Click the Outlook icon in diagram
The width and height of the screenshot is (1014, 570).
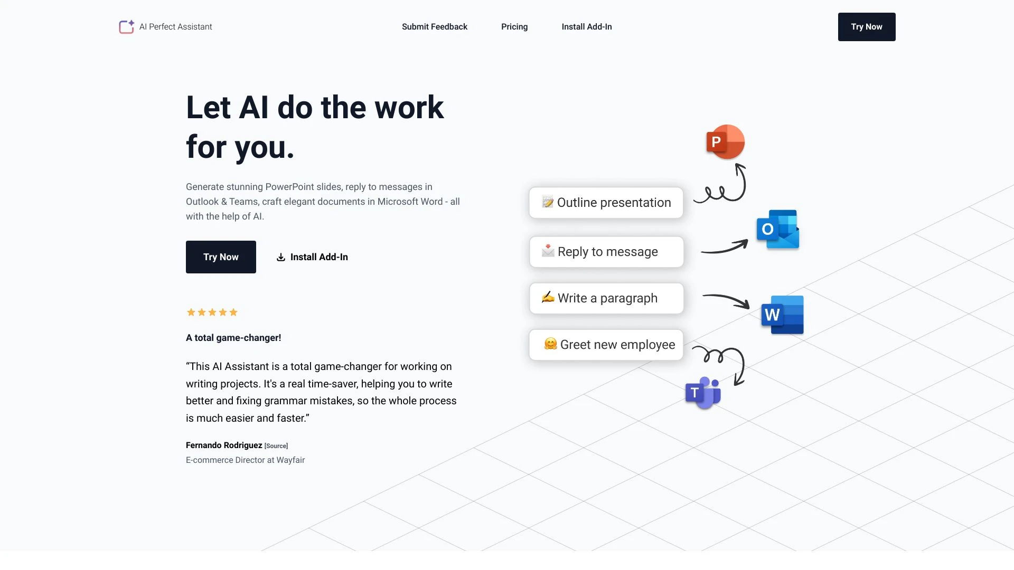(x=778, y=230)
